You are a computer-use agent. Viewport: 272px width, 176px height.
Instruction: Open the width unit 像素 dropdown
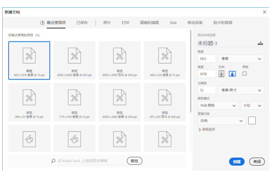point(241,59)
